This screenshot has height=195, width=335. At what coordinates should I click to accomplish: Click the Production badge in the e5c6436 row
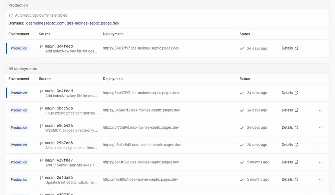click(x=19, y=128)
